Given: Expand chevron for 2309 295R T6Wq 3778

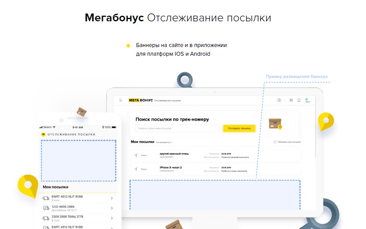Looking at the screenshot, I should (x=112, y=218).
